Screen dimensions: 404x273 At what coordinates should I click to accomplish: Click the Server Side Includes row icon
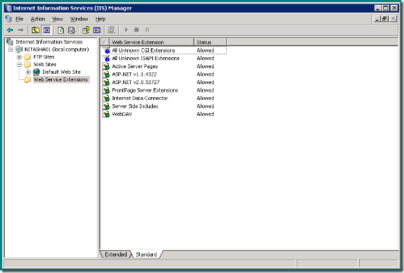(x=106, y=106)
